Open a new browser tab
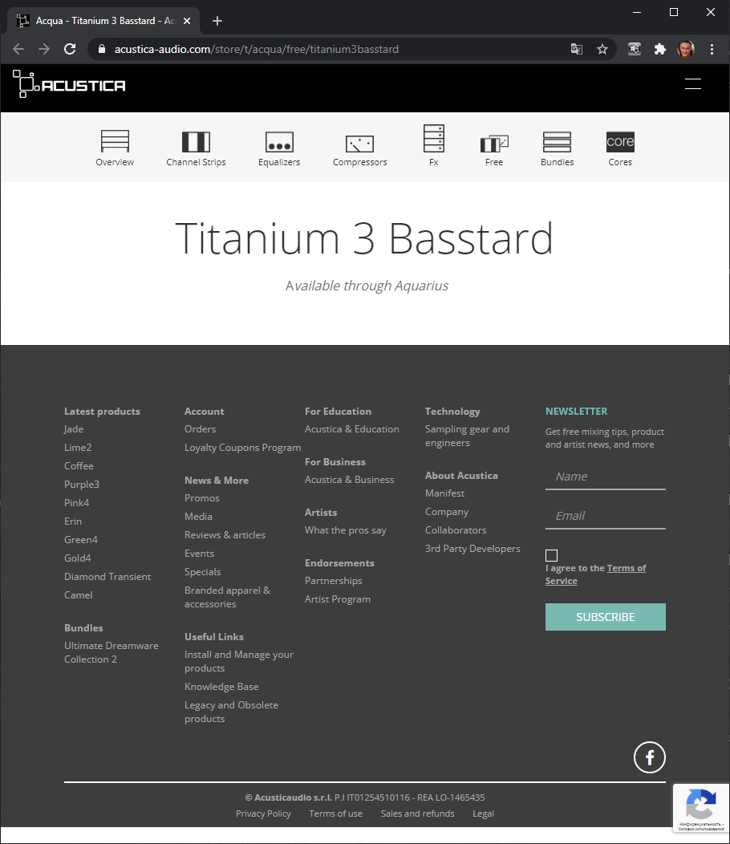Image resolution: width=730 pixels, height=844 pixels. [x=217, y=21]
